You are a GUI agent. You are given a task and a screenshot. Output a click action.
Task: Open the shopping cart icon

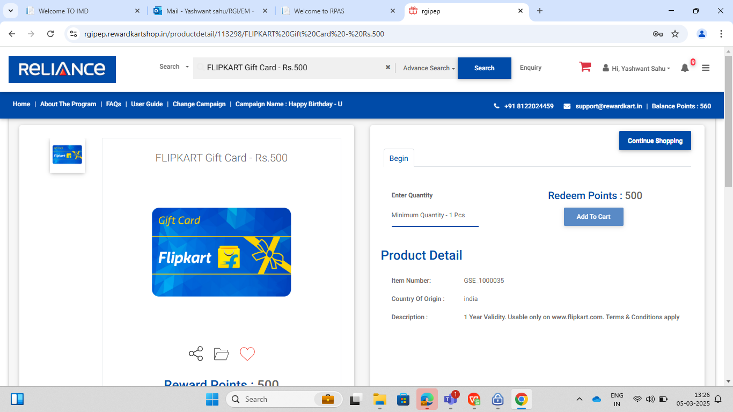(x=585, y=67)
